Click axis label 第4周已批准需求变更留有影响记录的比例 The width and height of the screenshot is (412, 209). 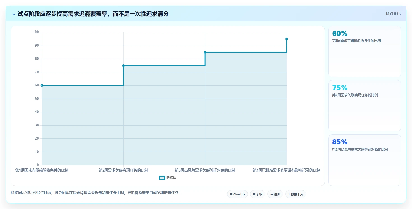coord(287,170)
